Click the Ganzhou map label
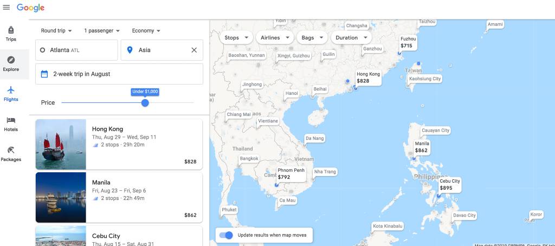This screenshot has width=555, height=246. [372, 49]
